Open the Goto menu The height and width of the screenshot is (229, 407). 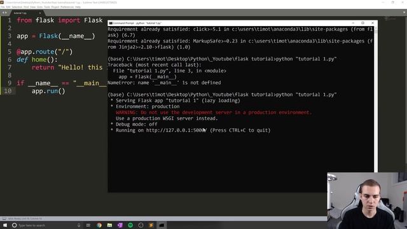(x=39, y=7)
